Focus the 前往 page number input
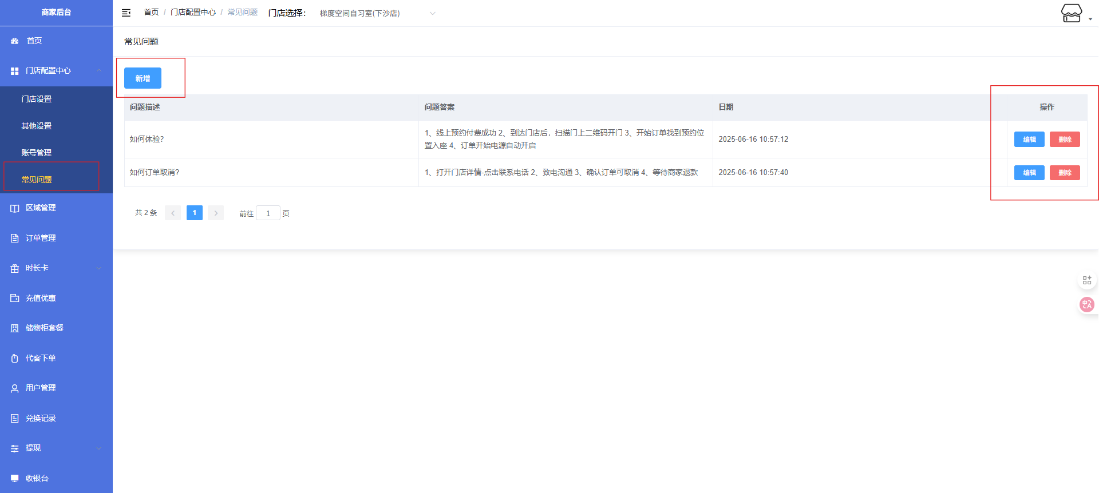Viewport: 1099px width, 493px height. point(268,213)
